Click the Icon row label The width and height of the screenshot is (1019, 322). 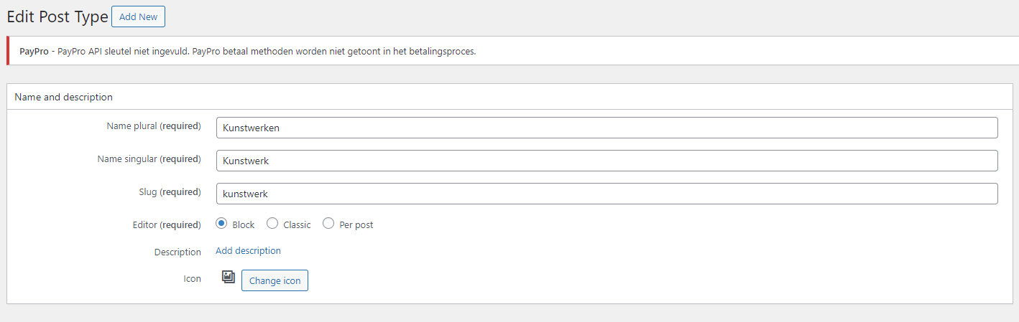tap(192, 278)
